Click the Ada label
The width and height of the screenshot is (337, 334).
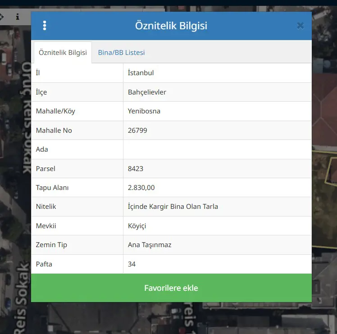pos(42,149)
